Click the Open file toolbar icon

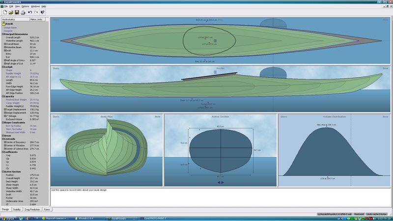pyautogui.click(x=10, y=12)
